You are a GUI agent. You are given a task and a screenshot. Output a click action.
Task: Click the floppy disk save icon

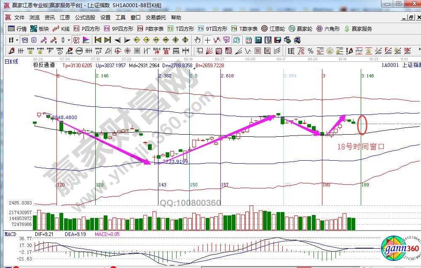click(x=277, y=40)
